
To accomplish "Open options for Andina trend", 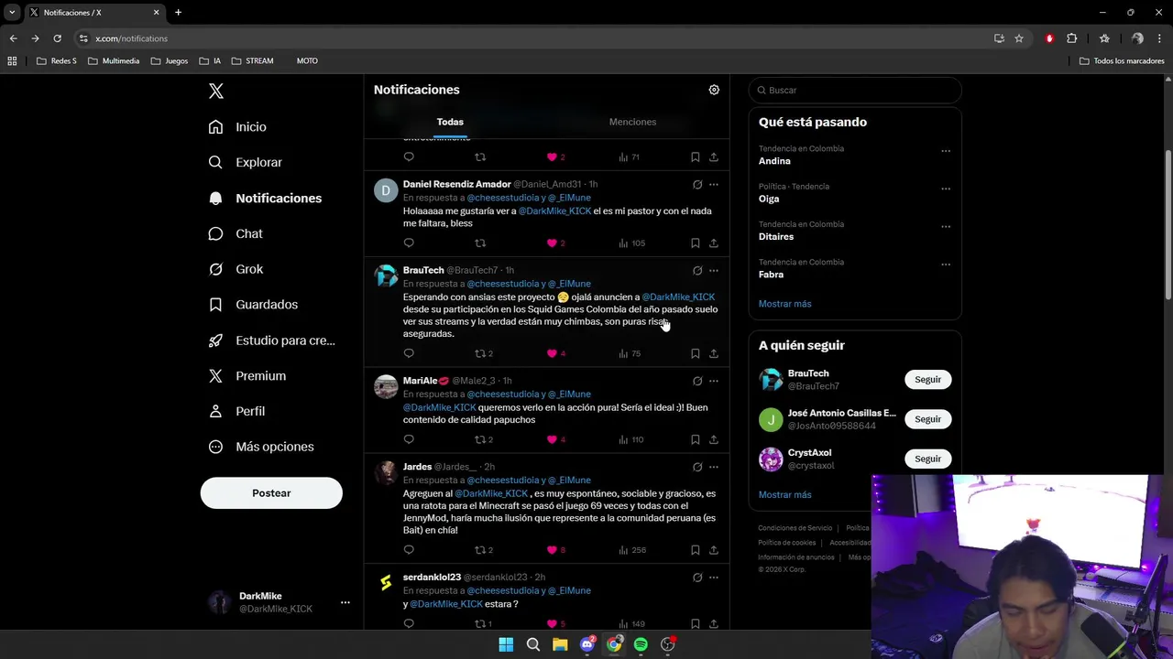I will (x=946, y=151).
